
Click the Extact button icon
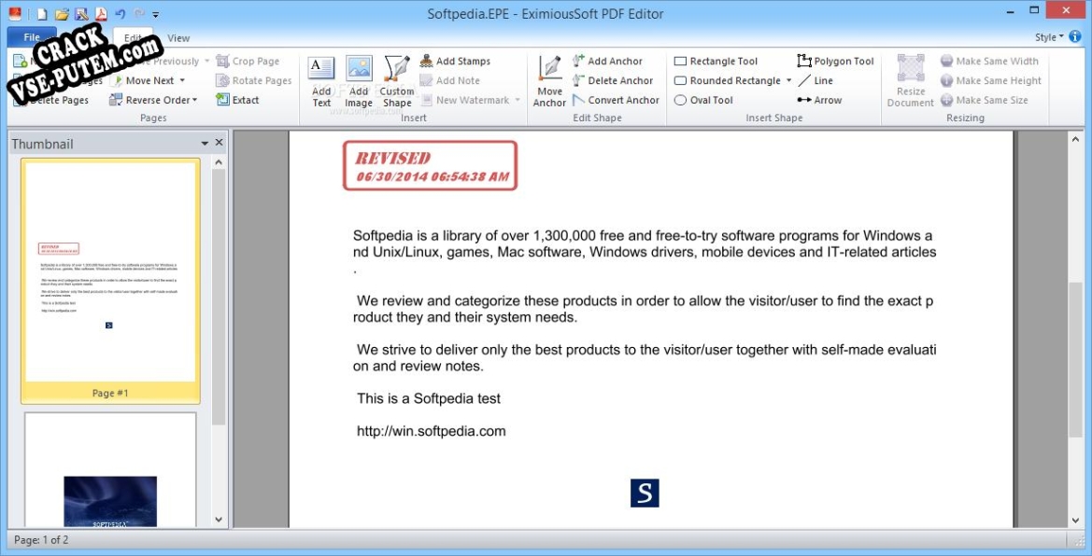click(x=223, y=100)
